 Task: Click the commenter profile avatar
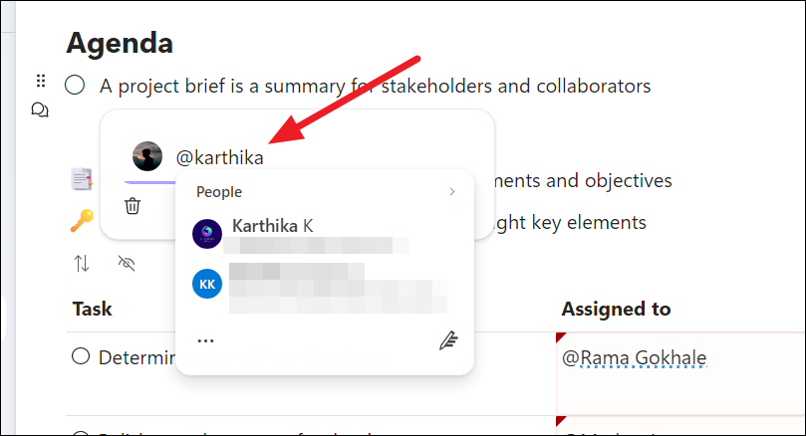[x=147, y=156]
